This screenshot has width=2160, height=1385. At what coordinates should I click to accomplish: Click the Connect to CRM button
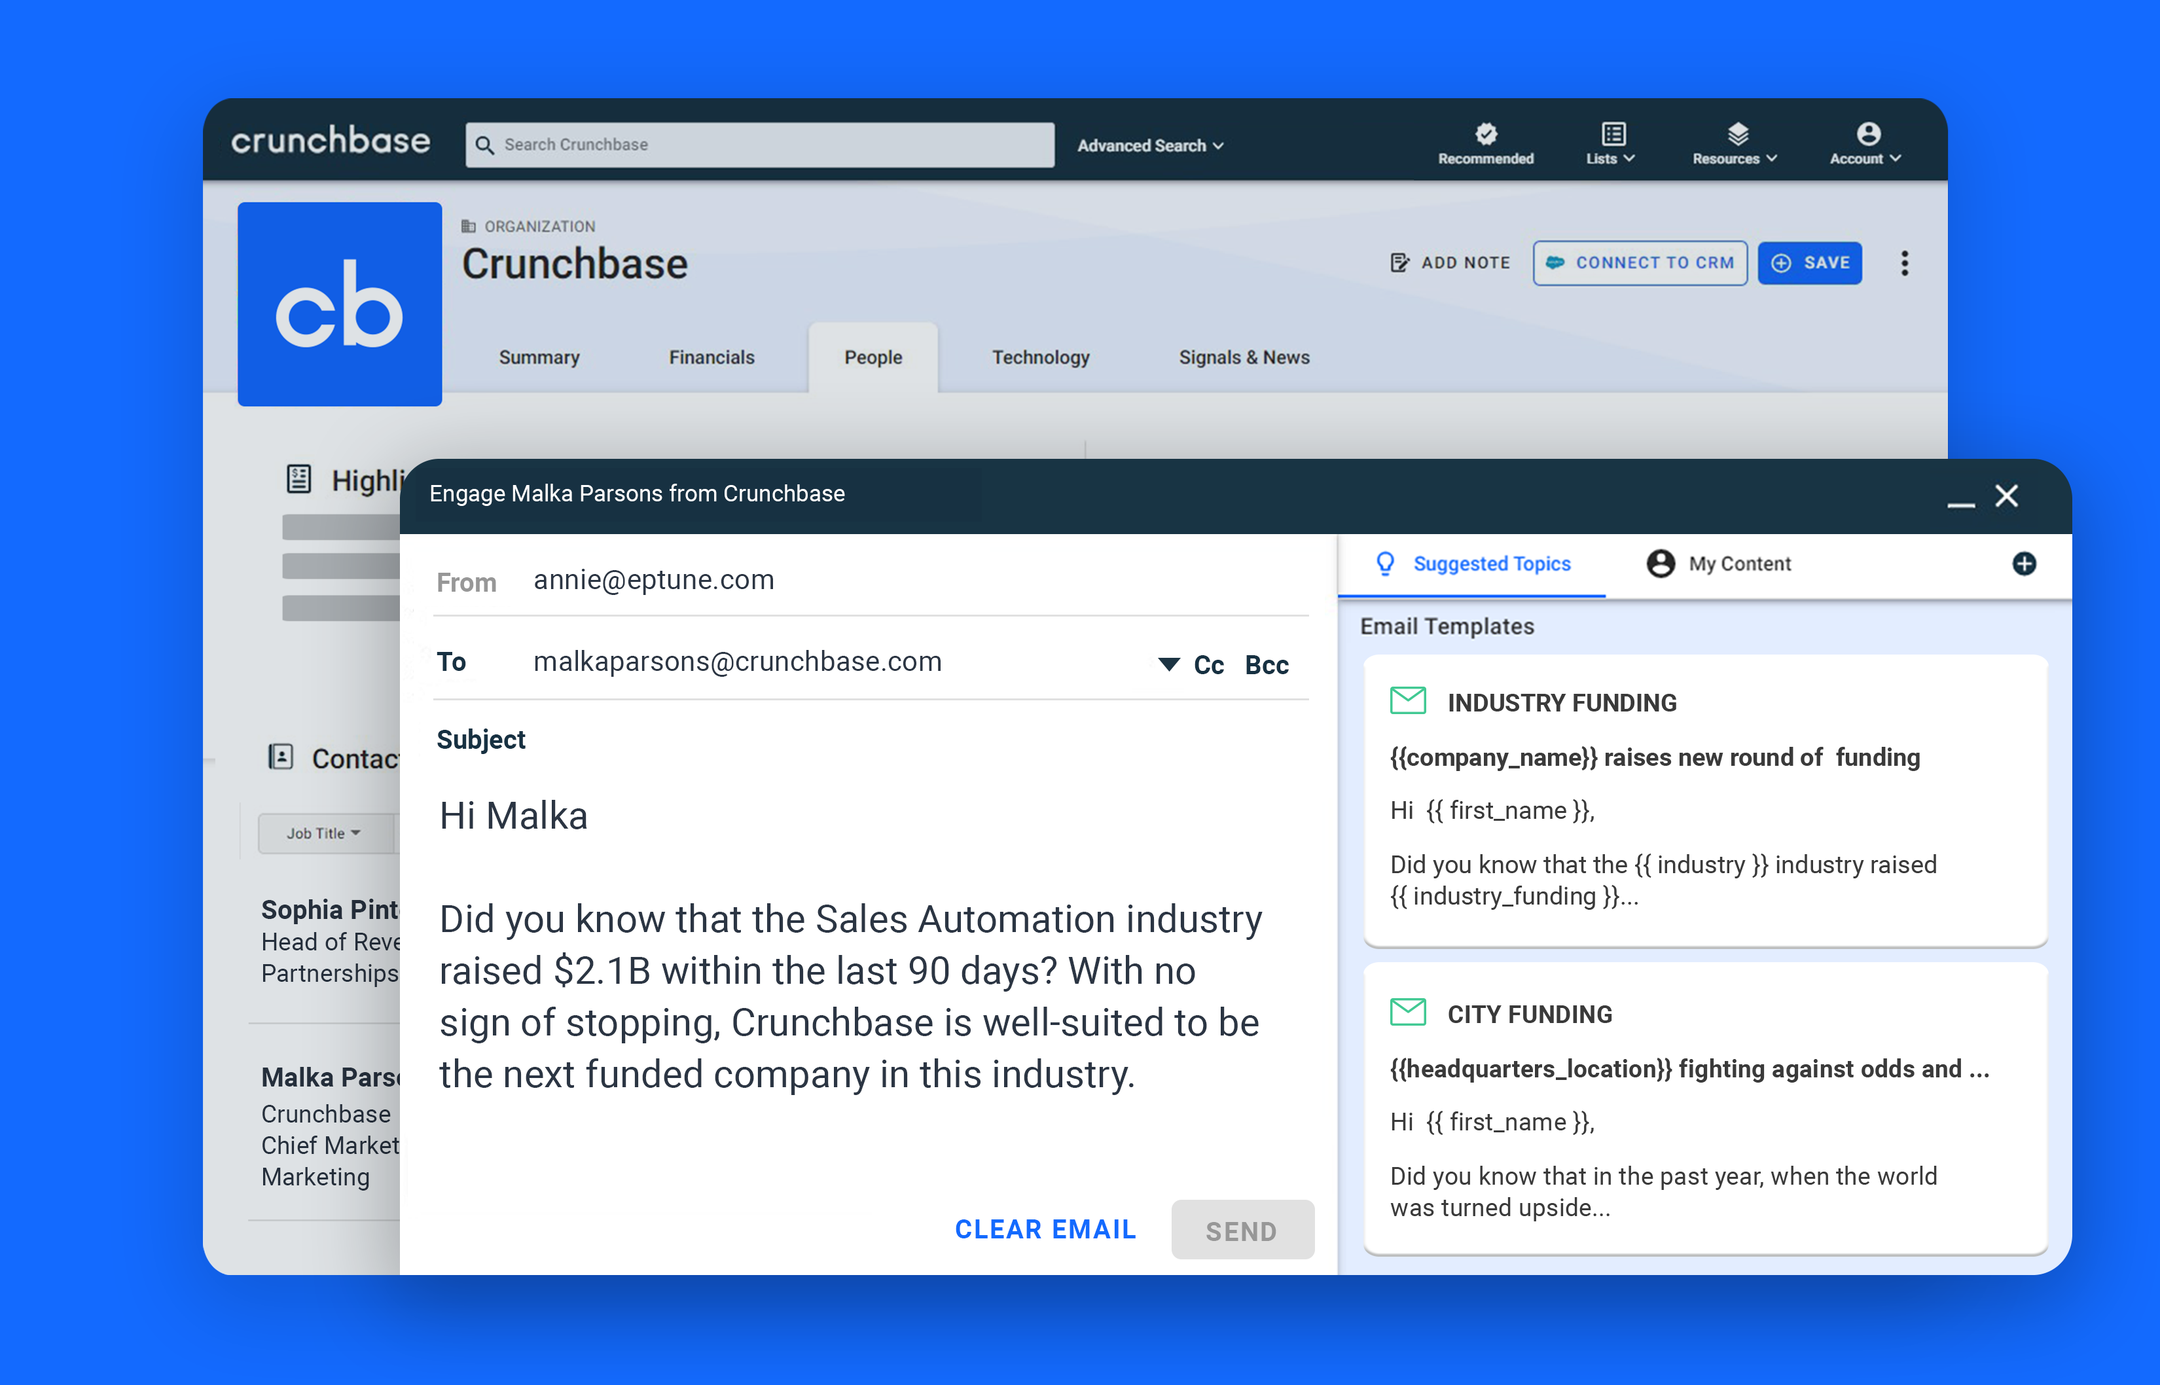[x=1640, y=262]
